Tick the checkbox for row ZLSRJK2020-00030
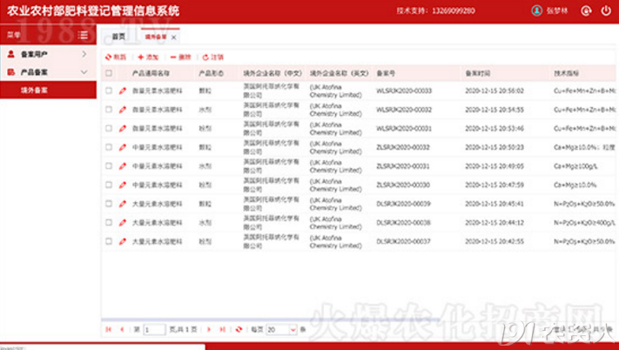 point(109,185)
